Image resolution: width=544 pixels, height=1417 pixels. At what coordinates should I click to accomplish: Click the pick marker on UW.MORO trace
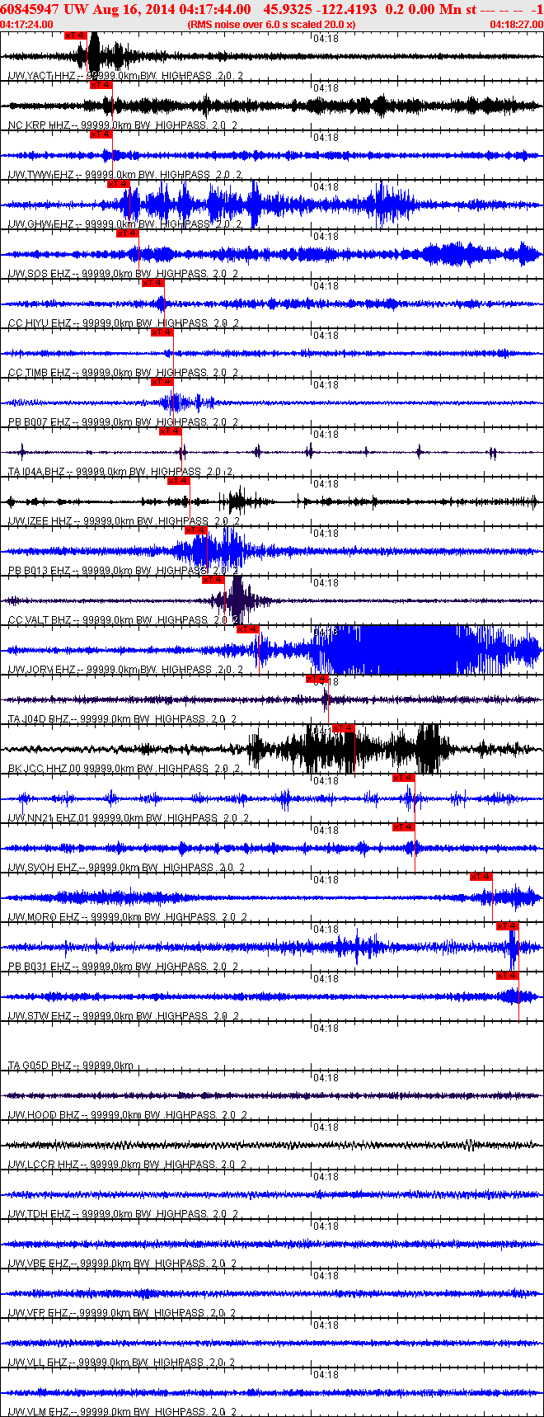[x=481, y=877]
